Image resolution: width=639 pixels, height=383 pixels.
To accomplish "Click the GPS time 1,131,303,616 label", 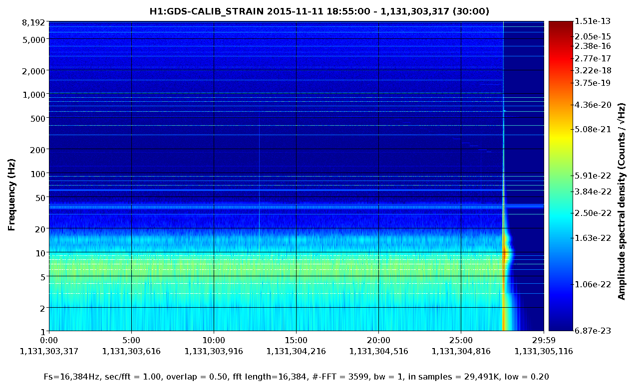I will click(131, 351).
